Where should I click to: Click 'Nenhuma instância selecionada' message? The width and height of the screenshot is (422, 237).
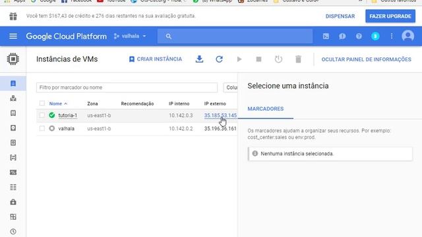point(297,153)
